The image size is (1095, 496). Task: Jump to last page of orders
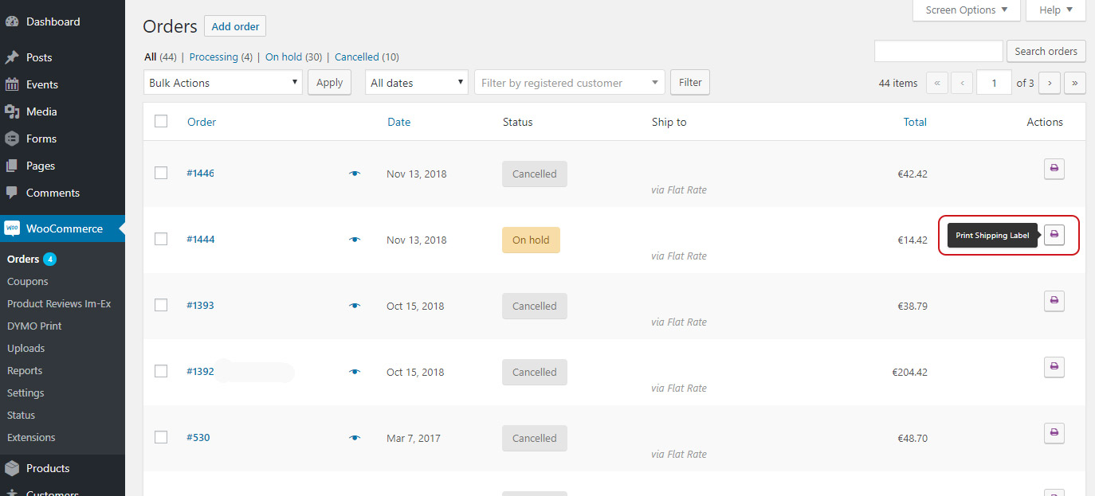point(1075,83)
